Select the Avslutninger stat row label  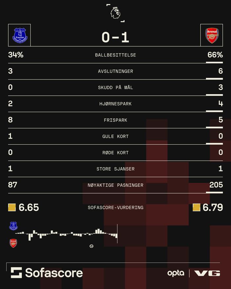[x=115, y=71]
